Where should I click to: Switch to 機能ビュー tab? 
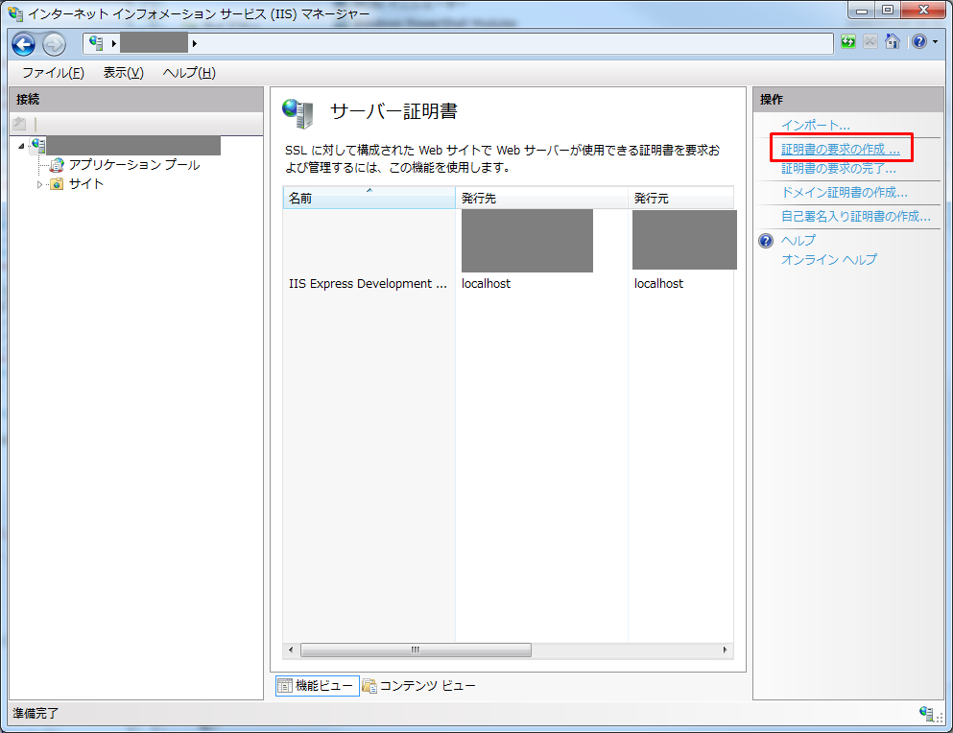tap(317, 686)
